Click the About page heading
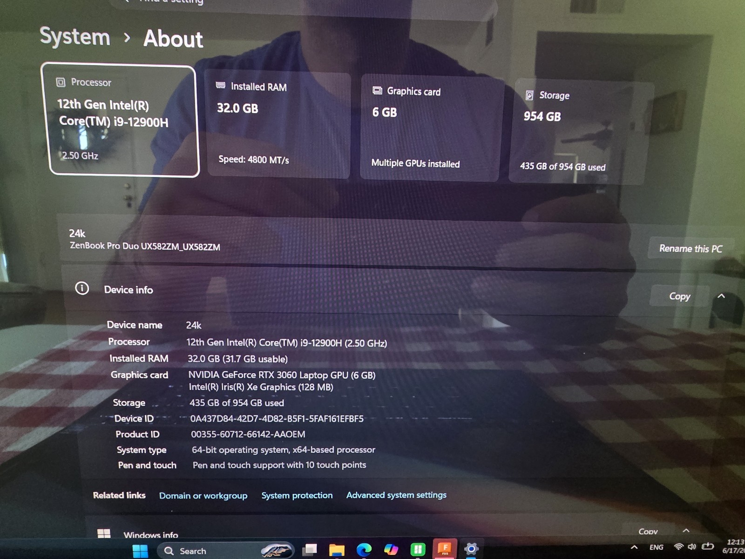 click(173, 38)
